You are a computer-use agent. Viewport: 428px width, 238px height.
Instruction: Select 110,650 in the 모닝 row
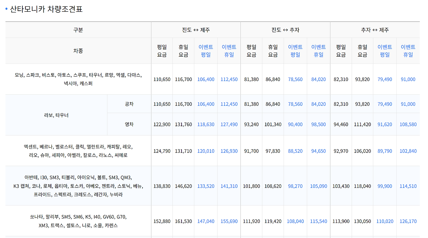tap(162, 79)
